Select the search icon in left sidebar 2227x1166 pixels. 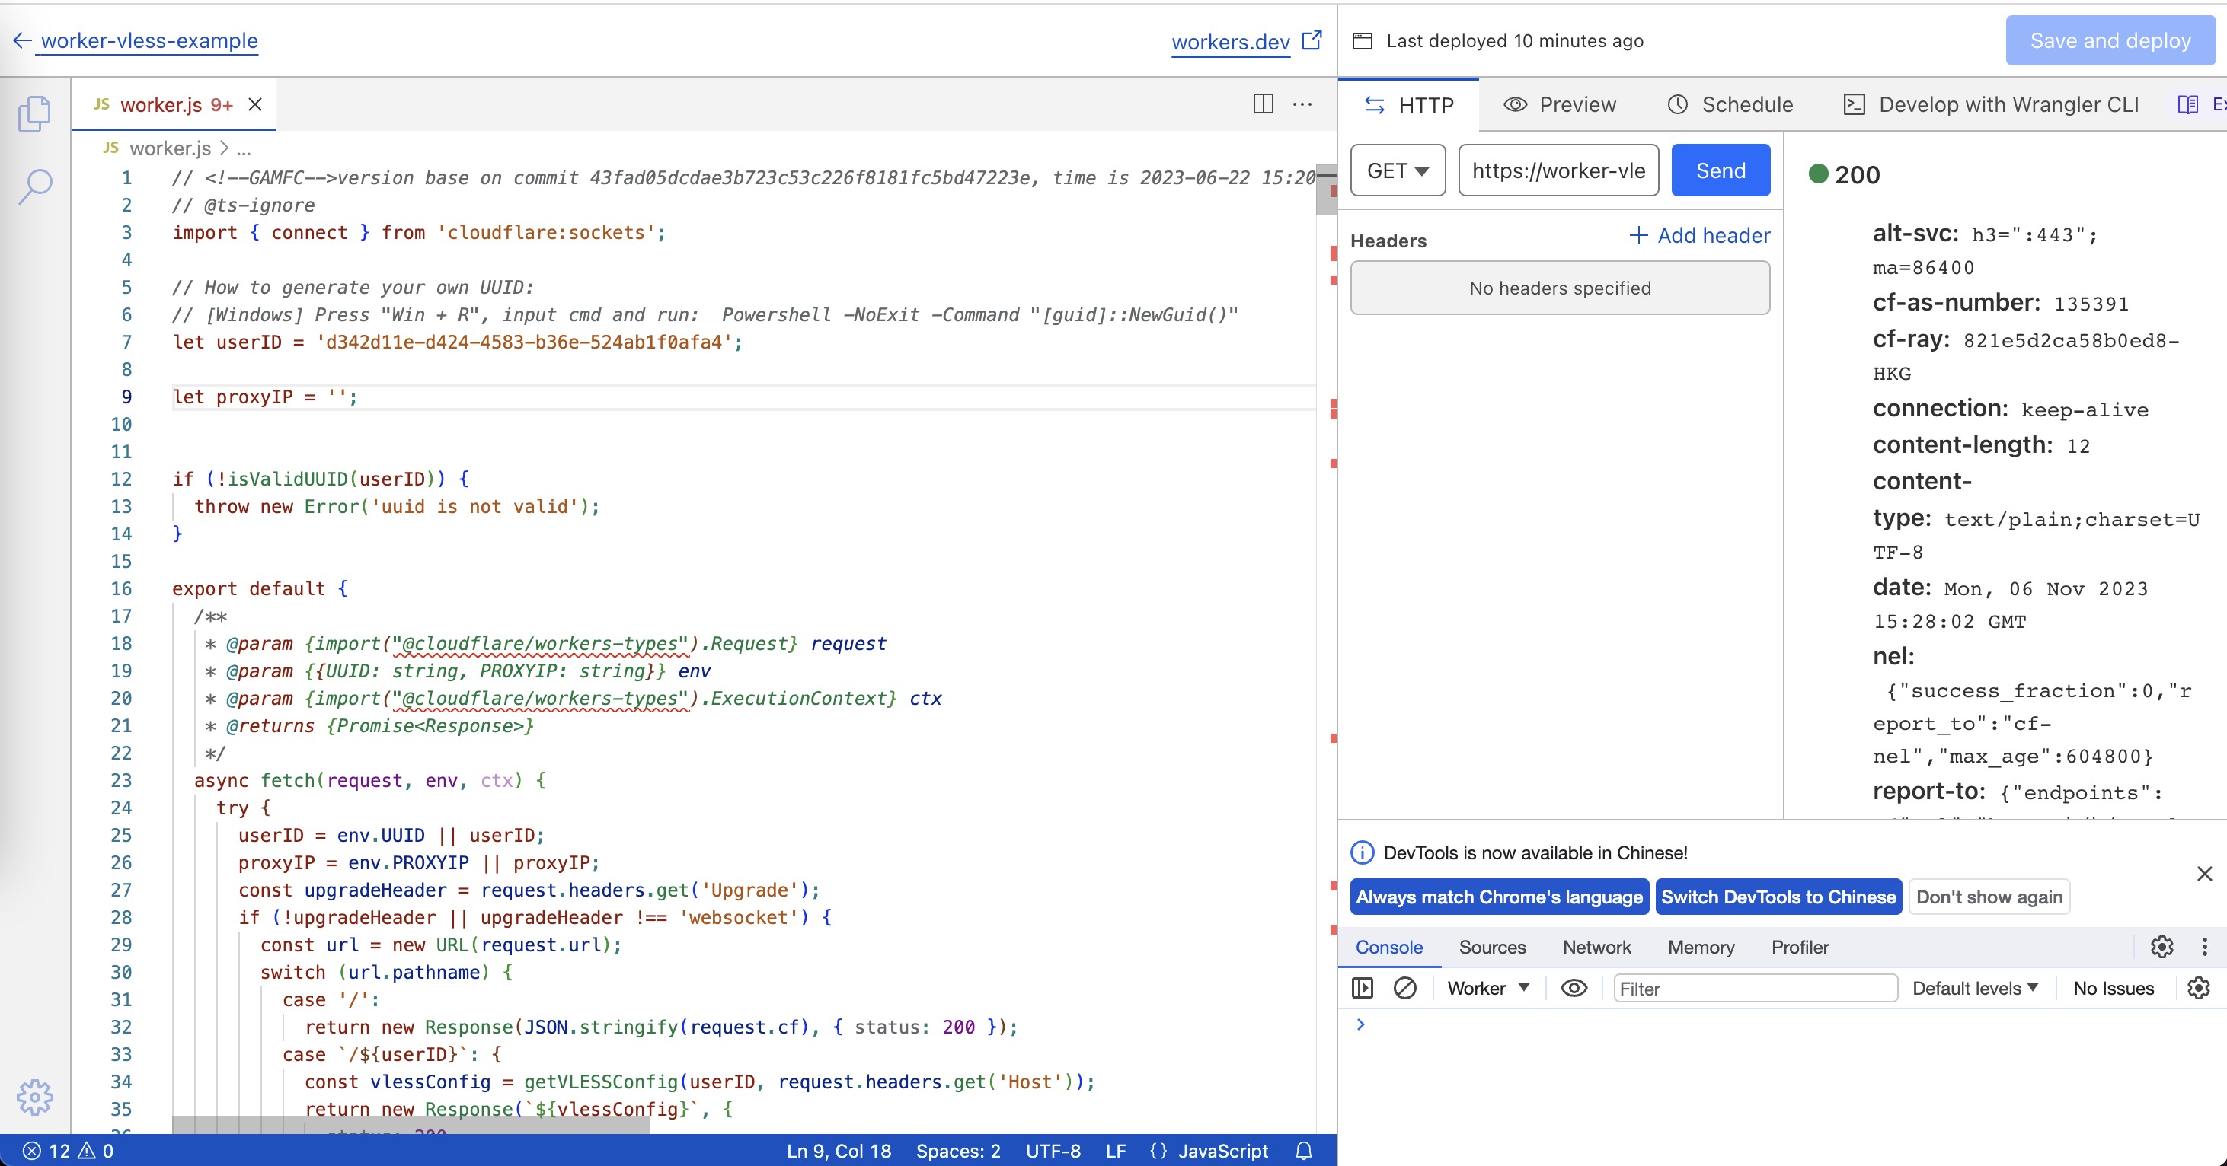point(34,185)
